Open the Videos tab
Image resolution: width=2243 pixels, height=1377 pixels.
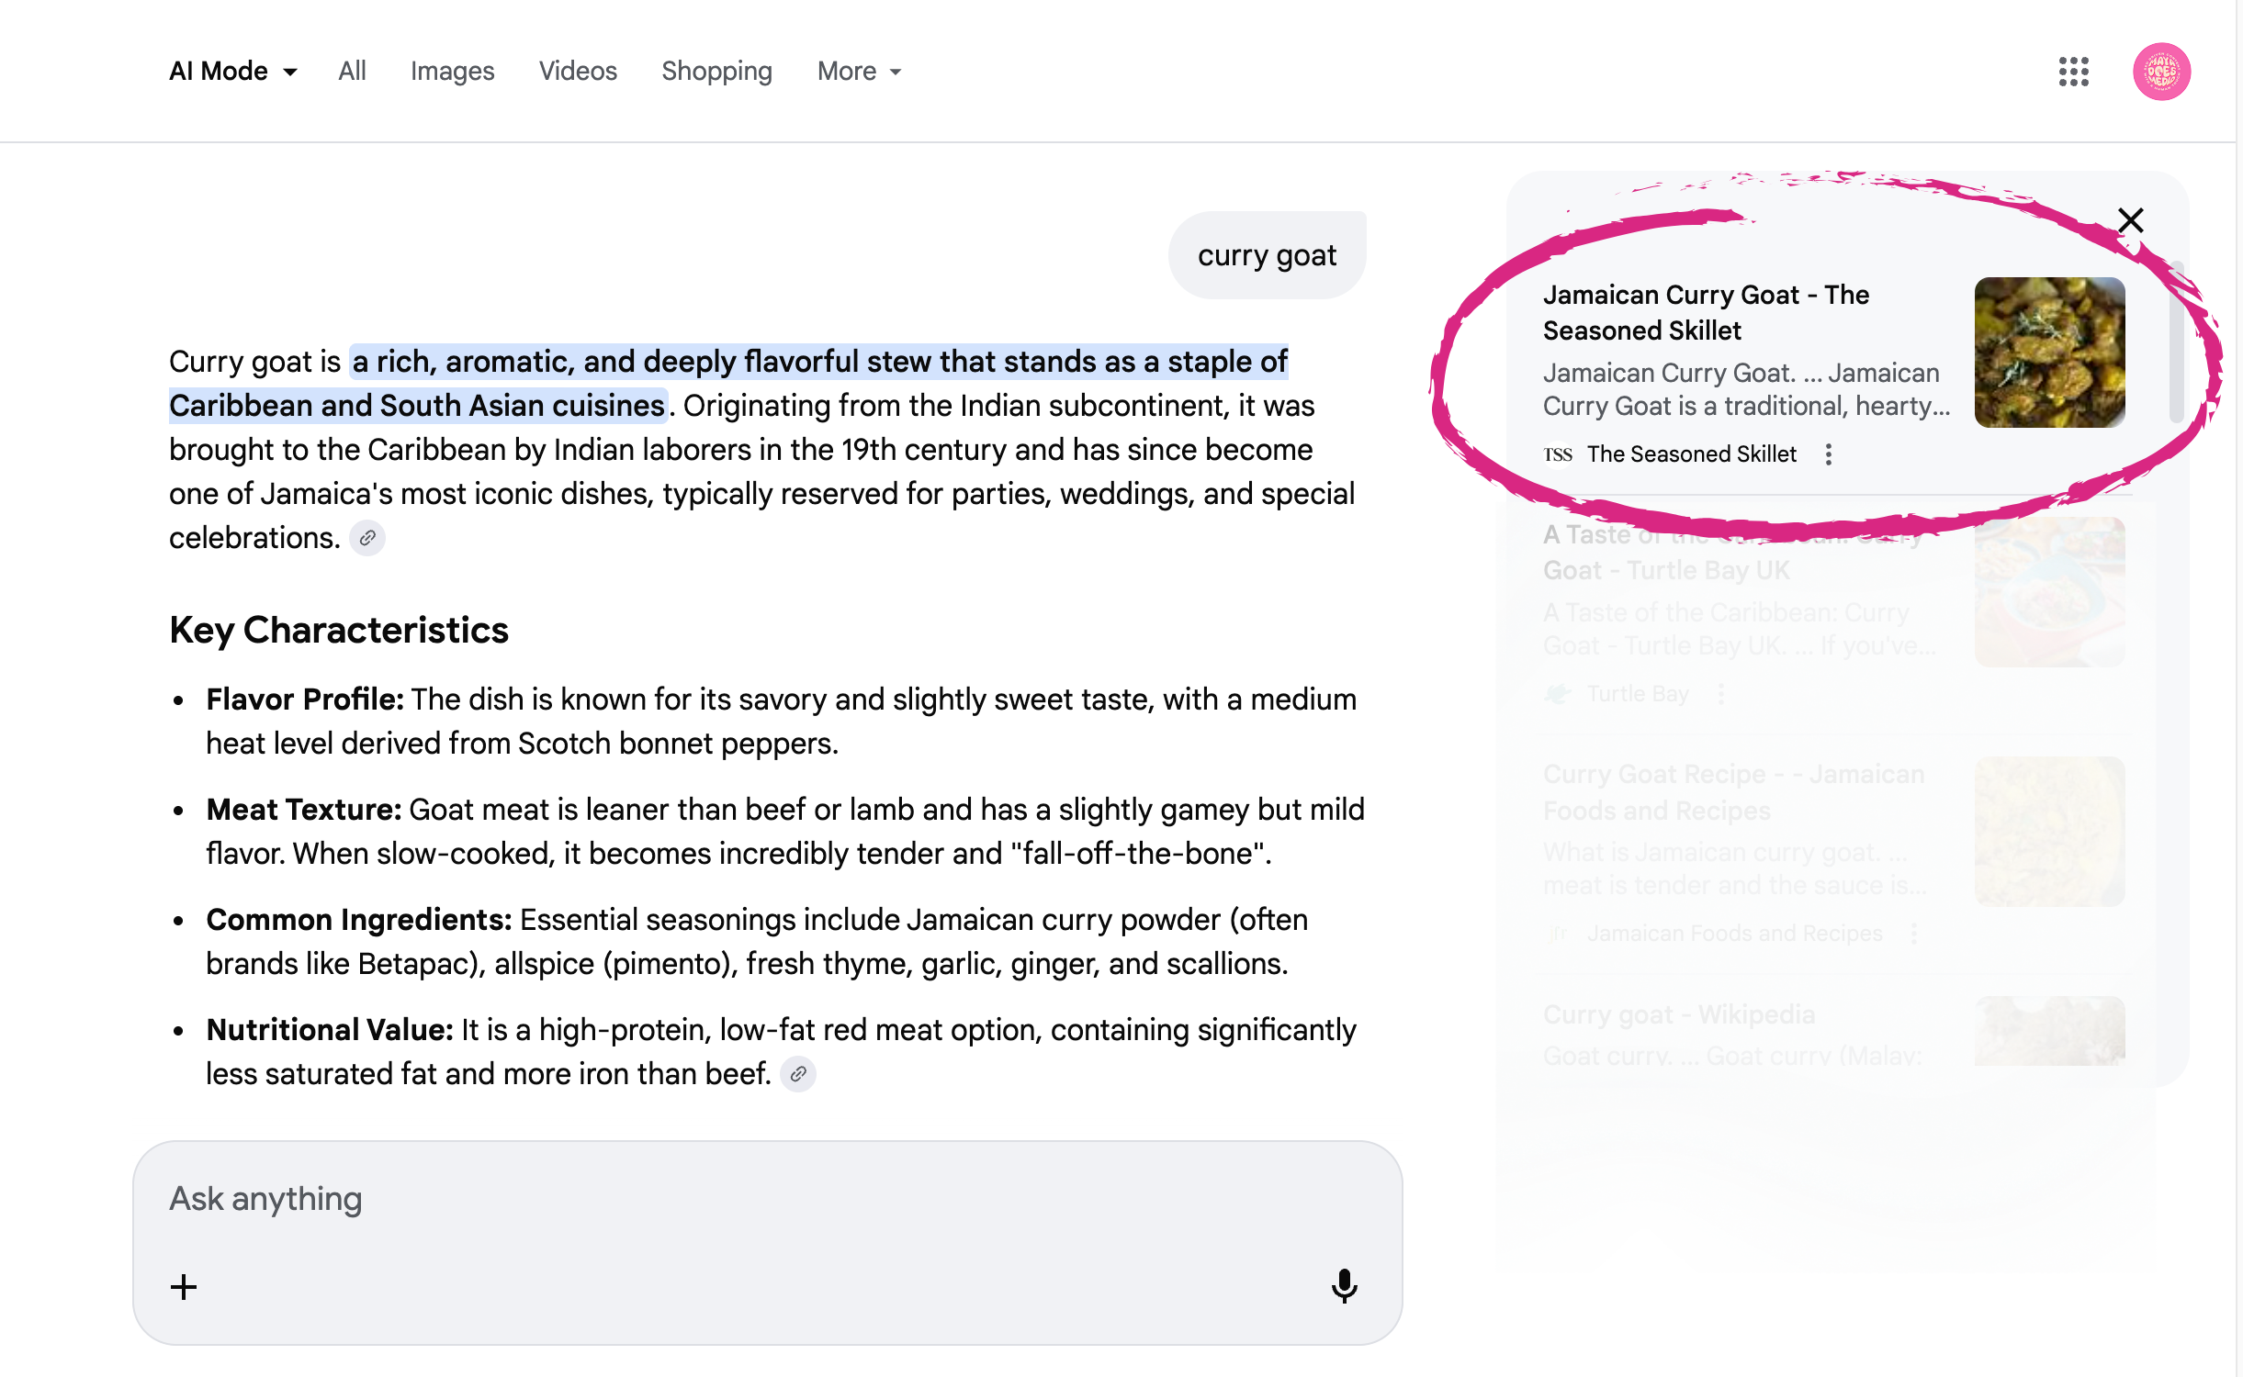pos(578,72)
